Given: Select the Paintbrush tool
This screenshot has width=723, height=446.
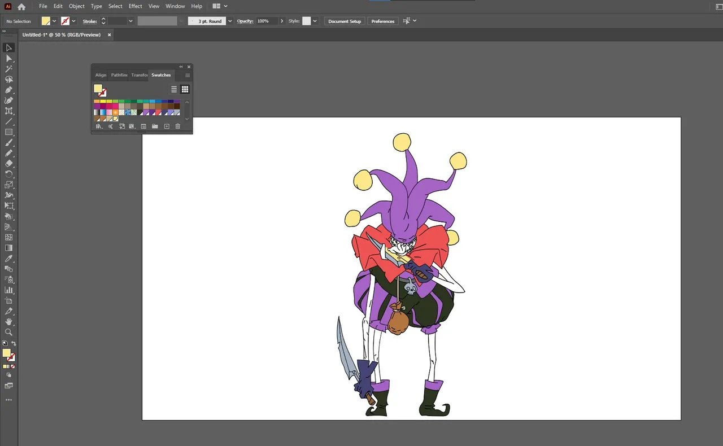Looking at the screenshot, I should tap(8, 143).
